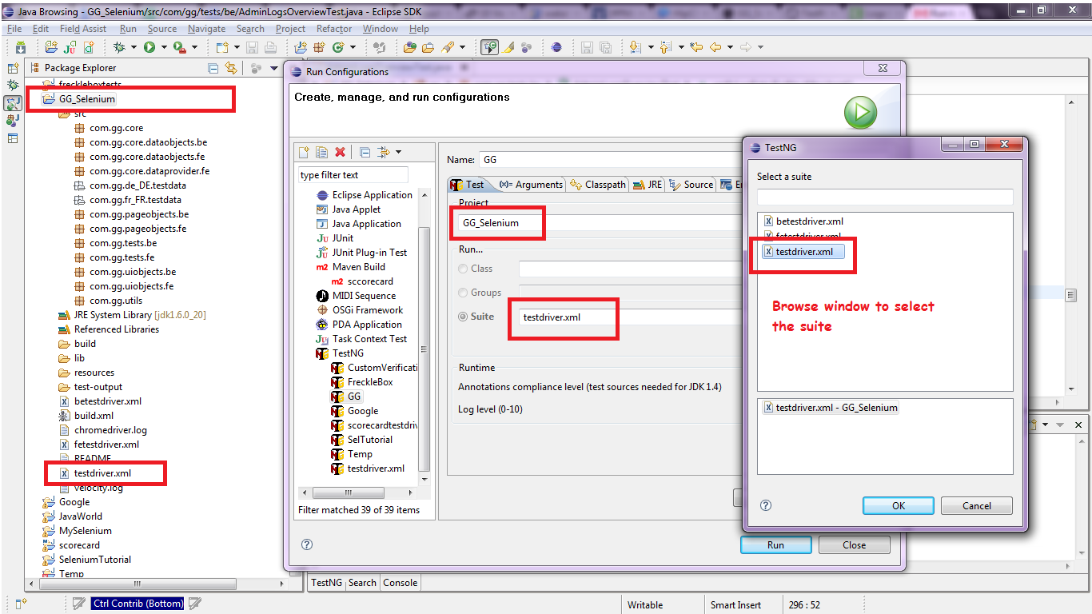Select FreckleBox under TestNG configurations
1092x614 pixels.
point(362,382)
